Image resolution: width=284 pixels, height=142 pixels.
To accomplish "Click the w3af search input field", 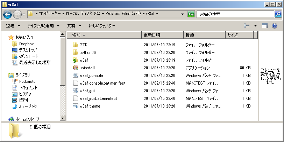I will coord(234,14).
